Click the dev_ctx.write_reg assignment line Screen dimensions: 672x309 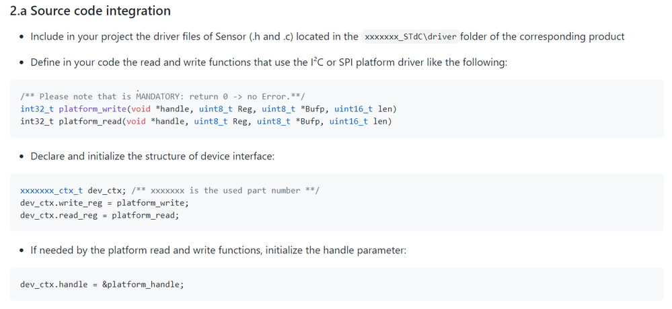(104, 202)
